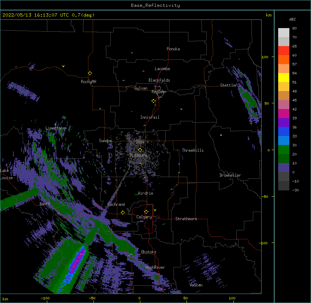Click the yellow station marker above Calgary label
Viewport: 311px width, 303px height.
(146, 212)
